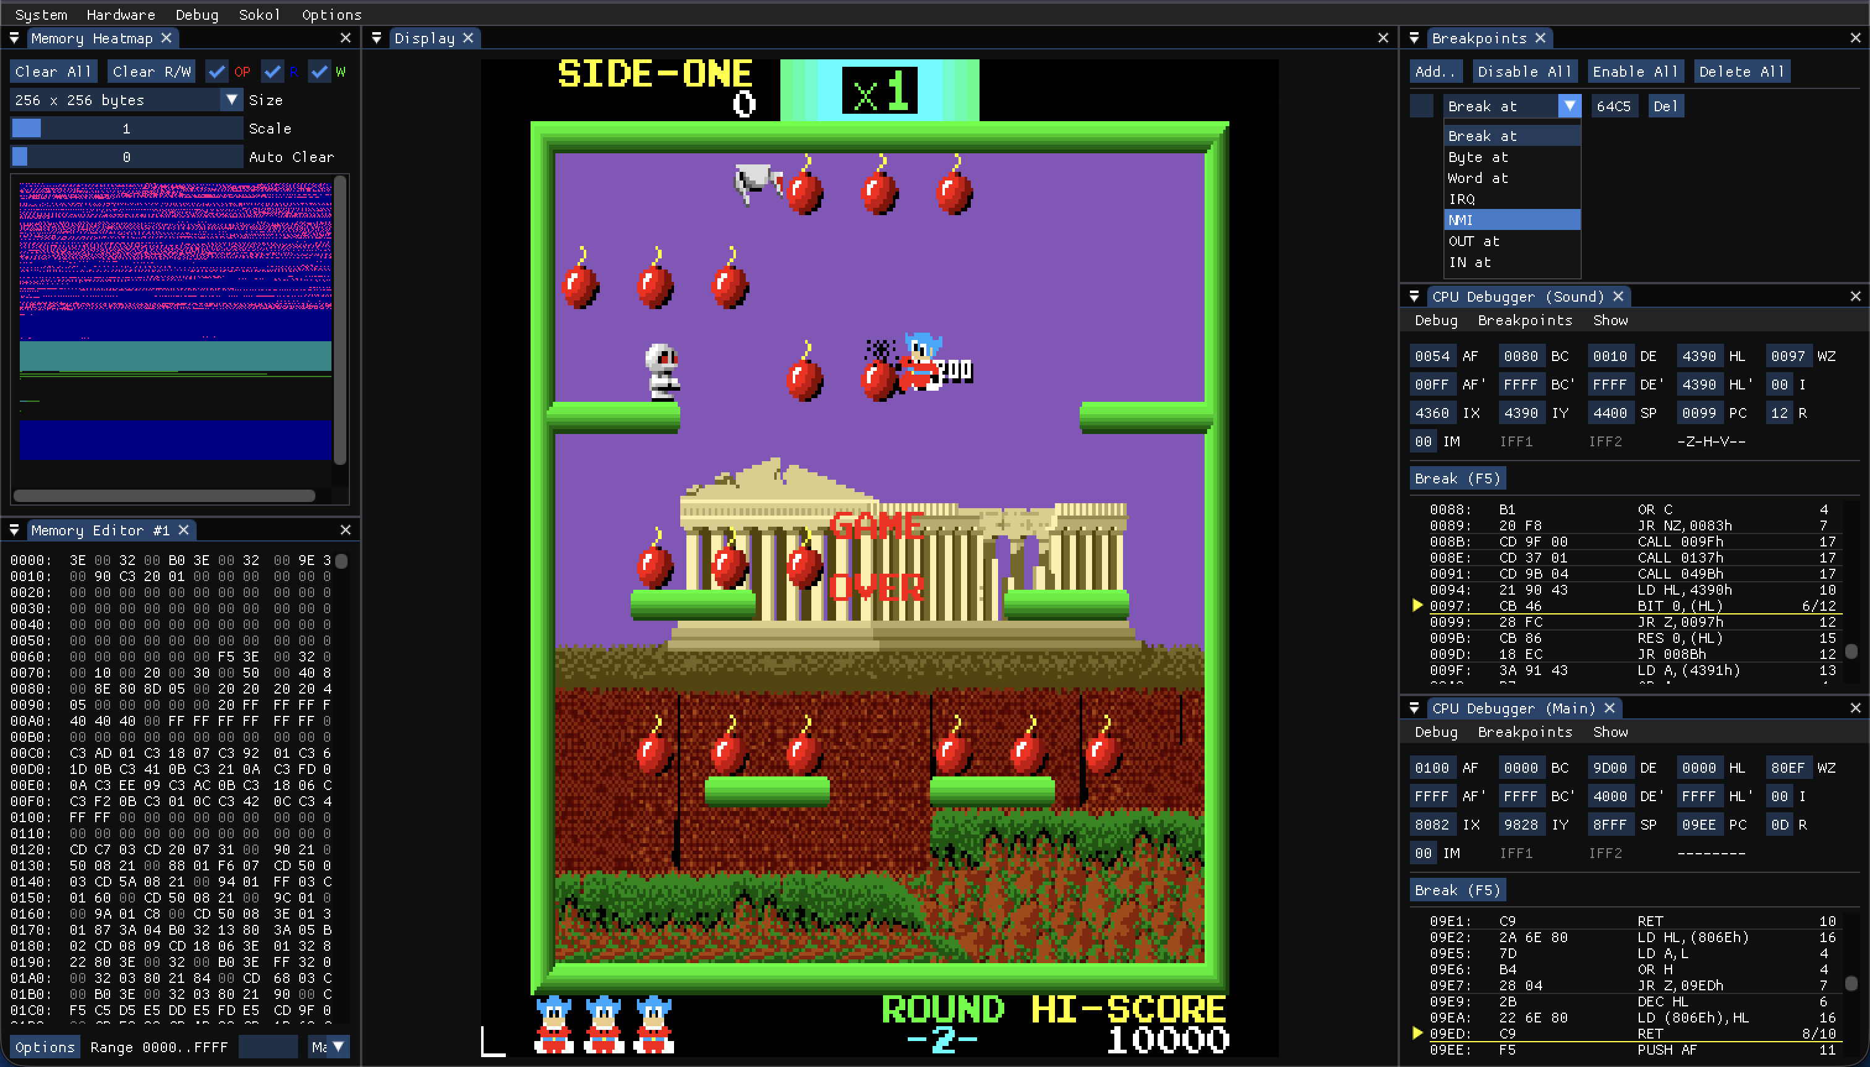Click the breakpoint address field 64C5

pyautogui.click(x=1614, y=106)
